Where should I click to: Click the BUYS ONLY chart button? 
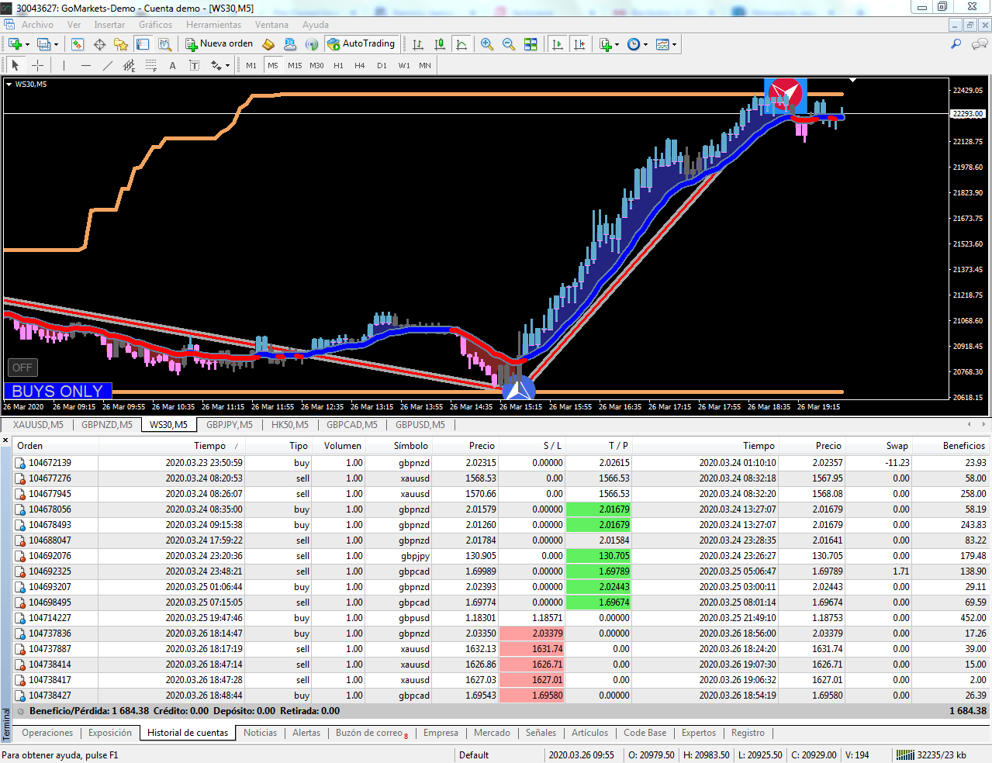[57, 391]
